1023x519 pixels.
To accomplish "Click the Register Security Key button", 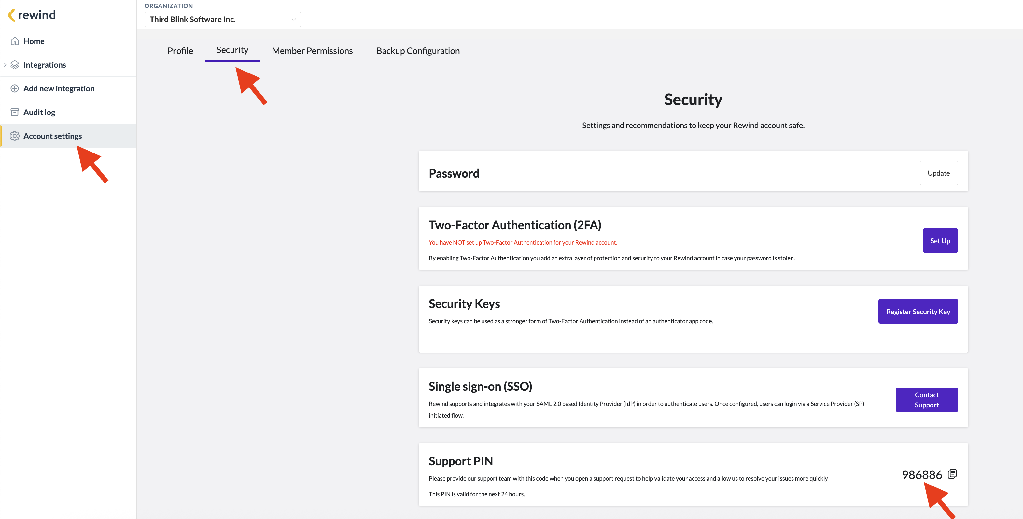I will point(918,312).
